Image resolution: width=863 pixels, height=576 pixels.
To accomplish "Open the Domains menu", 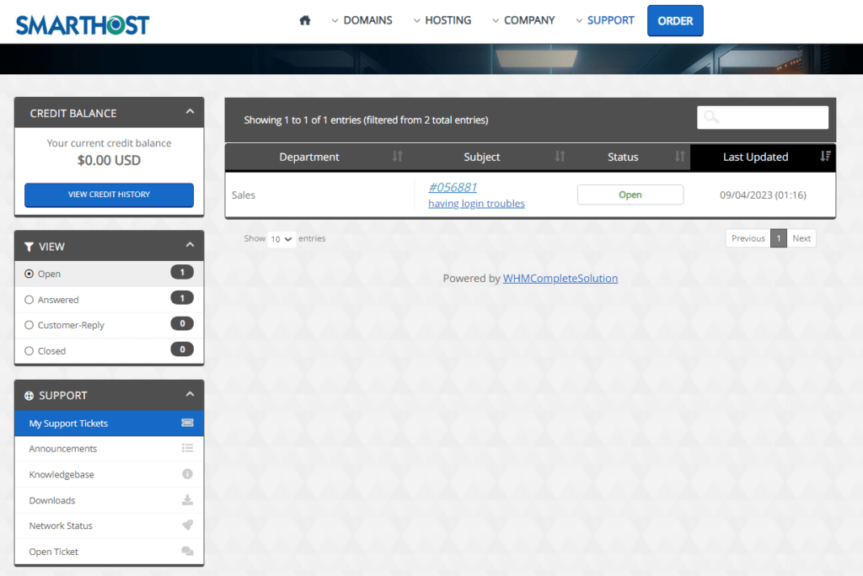I will (362, 20).
